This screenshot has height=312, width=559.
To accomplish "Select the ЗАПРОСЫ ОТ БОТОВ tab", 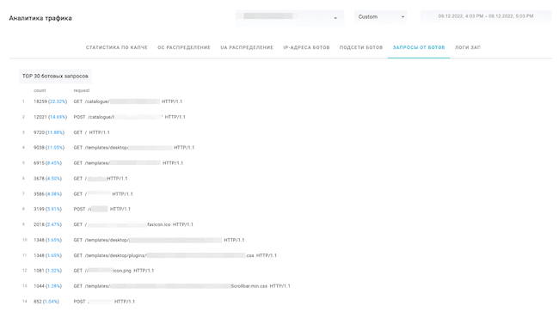I will [x=419, y=47].
